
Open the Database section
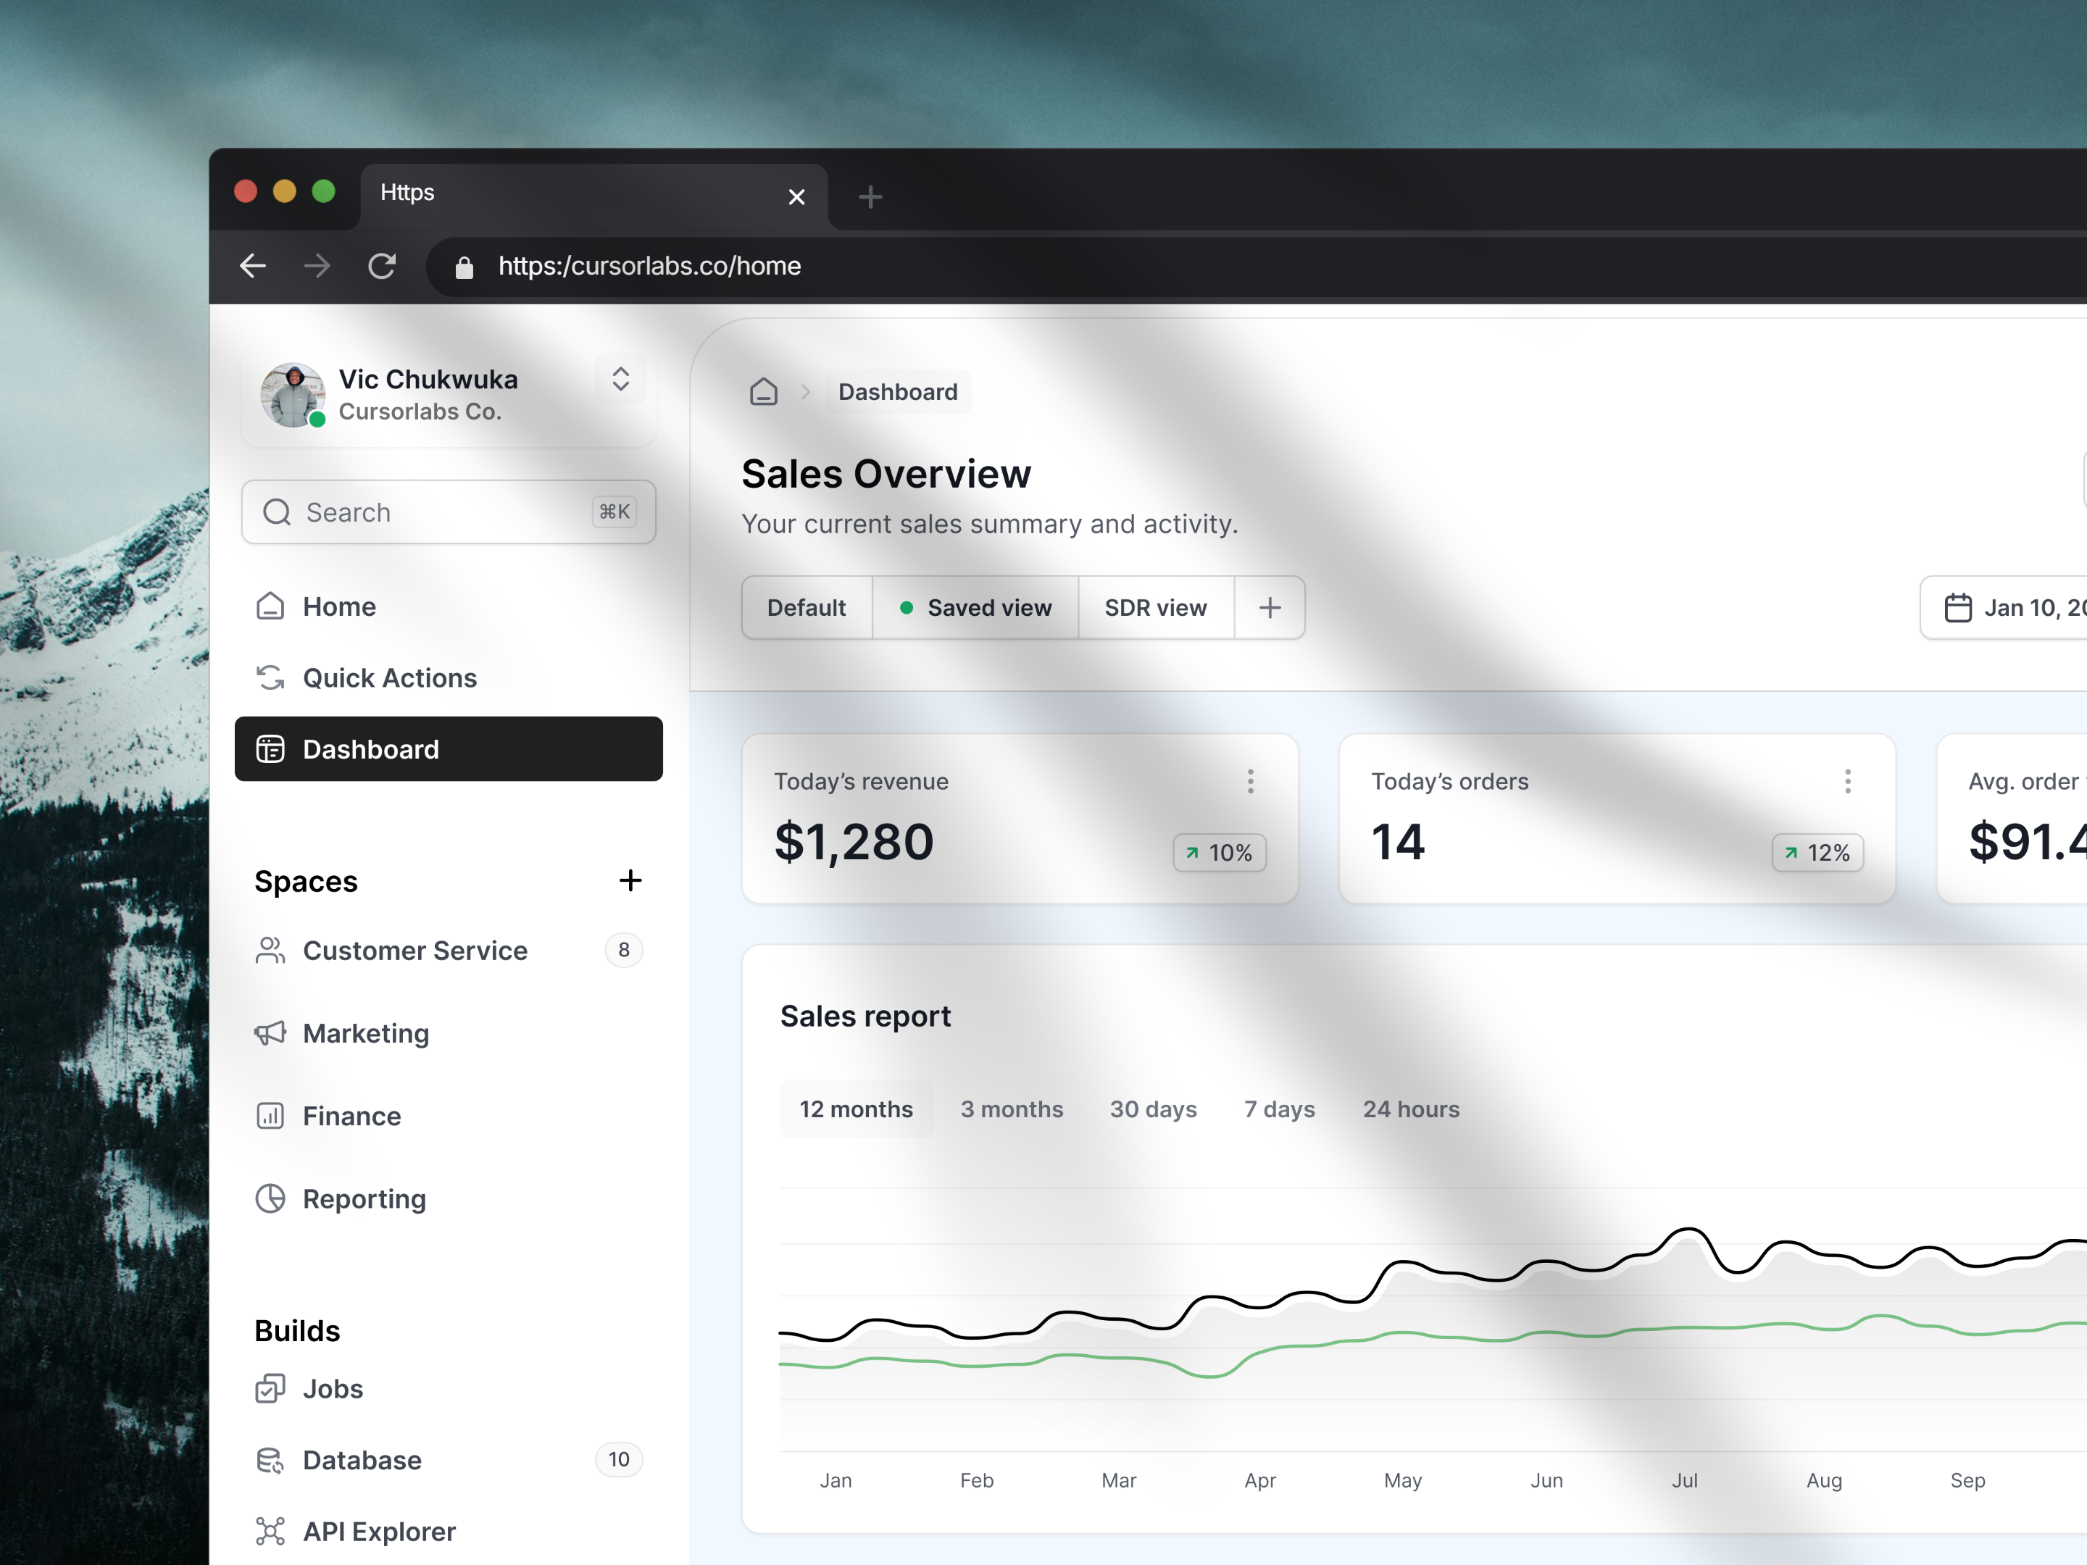[362, 1459]
